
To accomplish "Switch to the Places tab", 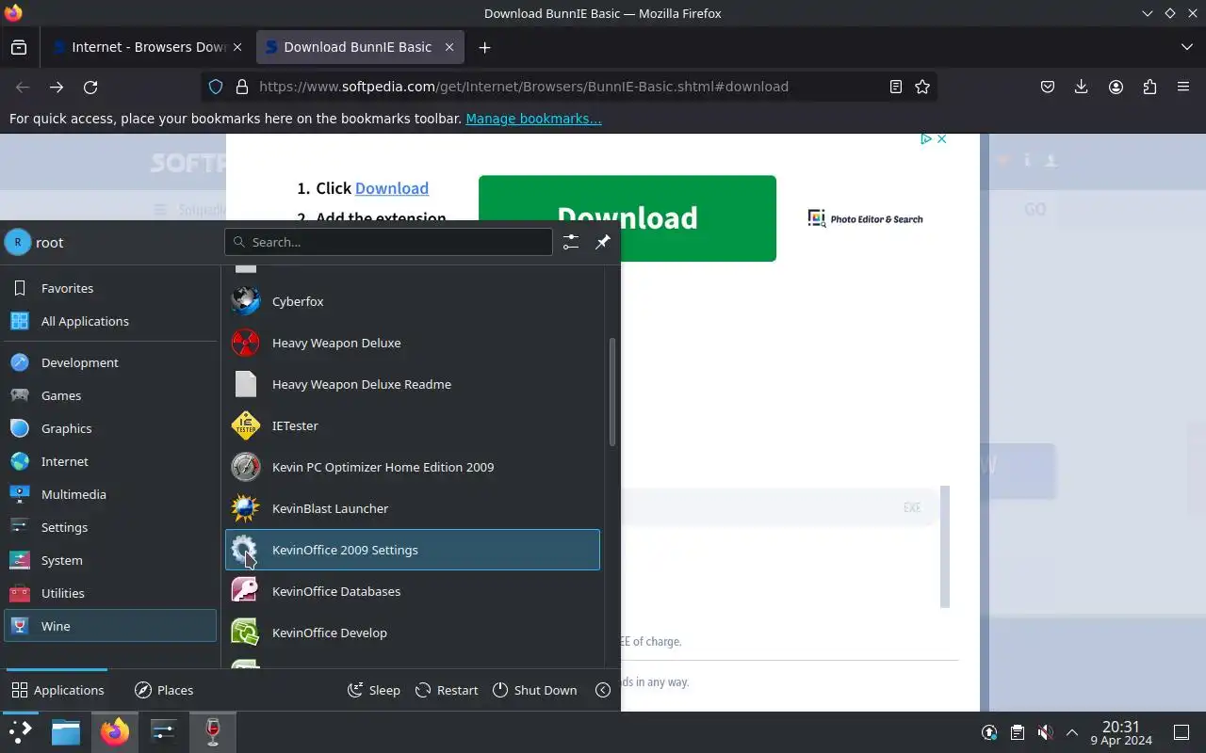I will tap(164, 690).
